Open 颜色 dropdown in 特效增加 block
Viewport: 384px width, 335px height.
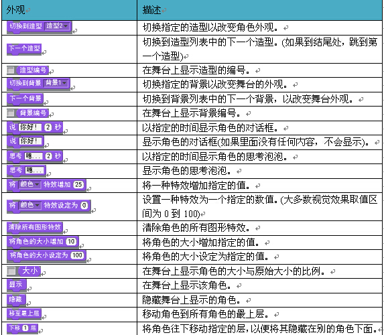(x=29, y=184)
